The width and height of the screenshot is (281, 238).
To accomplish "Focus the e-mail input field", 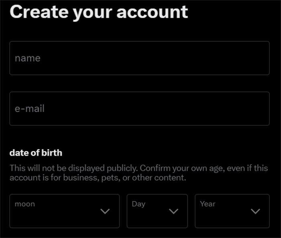I will (x=139, y=109).
